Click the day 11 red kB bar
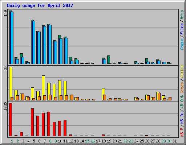The image size is (186, 145). tap(65, 128)
